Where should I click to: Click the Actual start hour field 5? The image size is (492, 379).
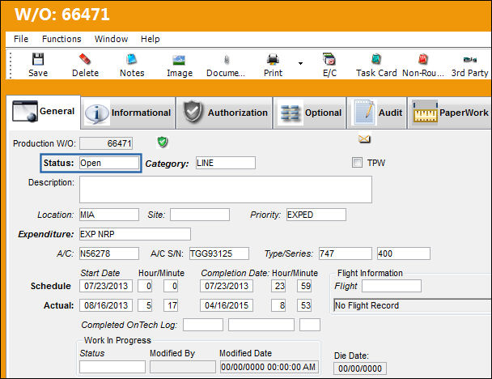pyautogui.click(x=145, y=305)
